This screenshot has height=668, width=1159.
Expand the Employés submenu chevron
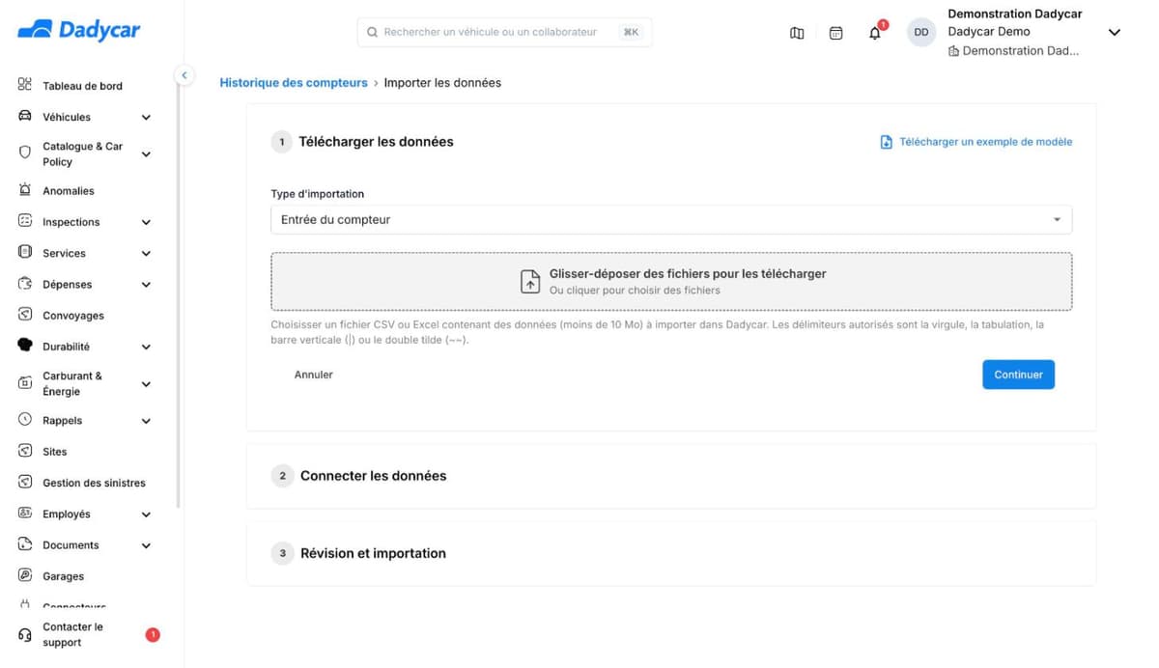[146, 515]
